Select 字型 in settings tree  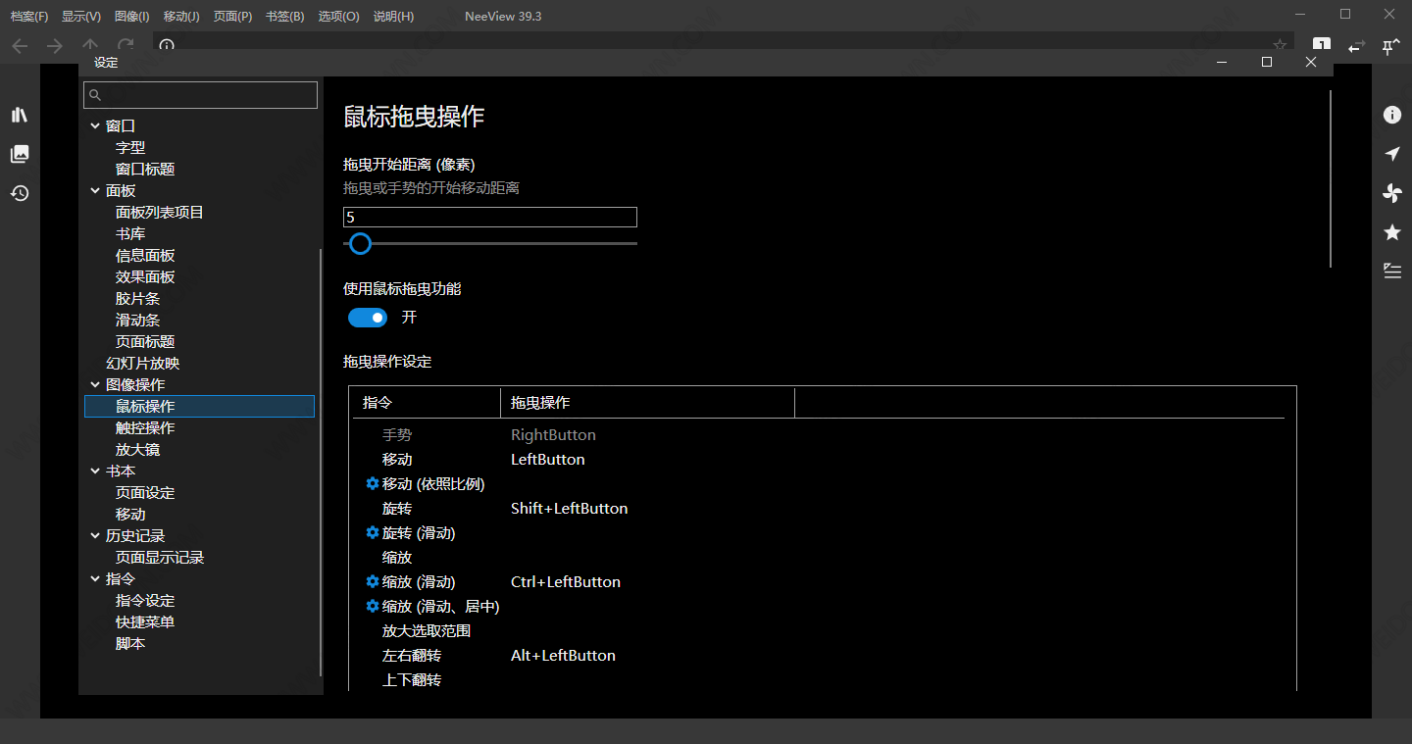[130, 147]
